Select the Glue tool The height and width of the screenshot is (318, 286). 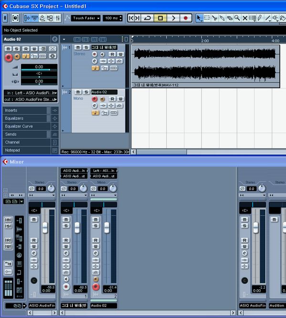[x=222, y=18]
